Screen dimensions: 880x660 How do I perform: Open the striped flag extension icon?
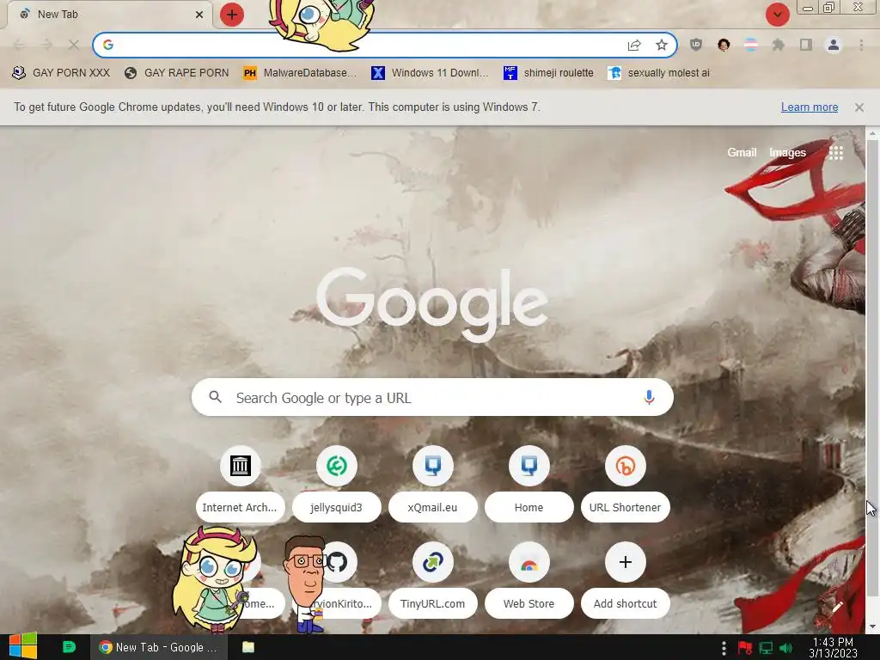751,45
